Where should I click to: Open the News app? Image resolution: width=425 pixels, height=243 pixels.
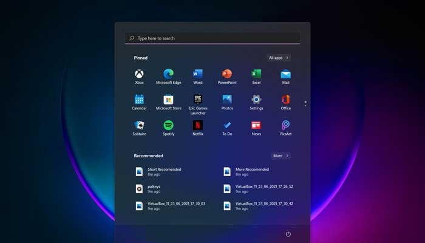pyautogui.click(x=256, y=128)
